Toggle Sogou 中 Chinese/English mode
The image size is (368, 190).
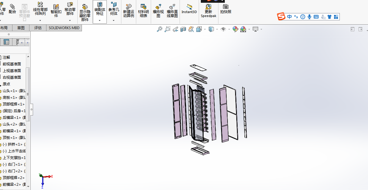(289, 17)
